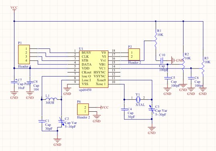The image size is (216, 151).
Task: Click the C3 variable capacitor symbol
Action: (152, 110)
